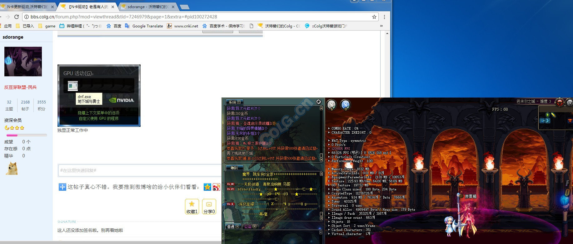Click the Ch.30 channel tag in megaphone chat
The height and width of the screenshot is (244, 573).
(231, 184)
